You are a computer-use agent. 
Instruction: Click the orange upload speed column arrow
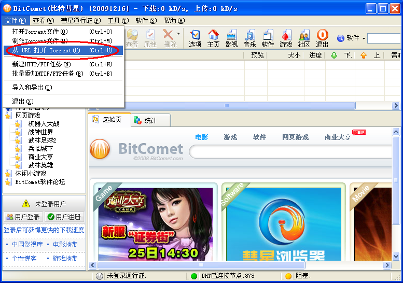[364, 55]
